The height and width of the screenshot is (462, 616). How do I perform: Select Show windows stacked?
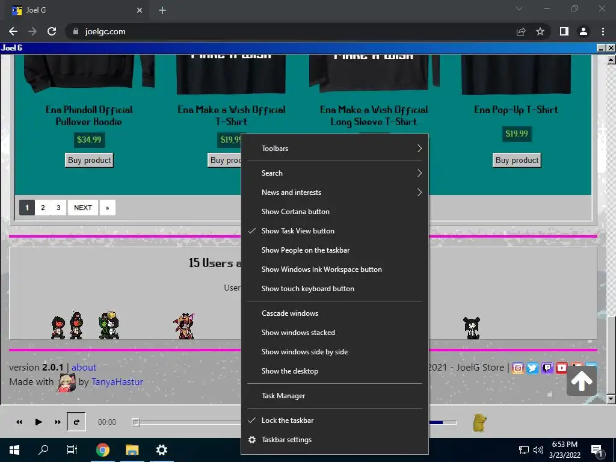point(334,333)
